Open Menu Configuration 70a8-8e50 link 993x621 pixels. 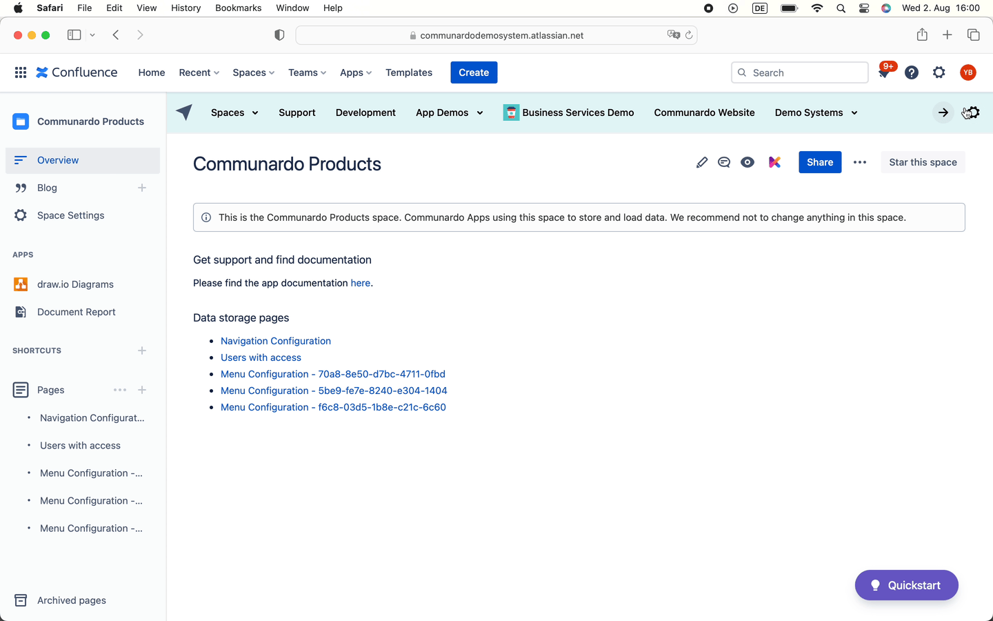point(333,374)
